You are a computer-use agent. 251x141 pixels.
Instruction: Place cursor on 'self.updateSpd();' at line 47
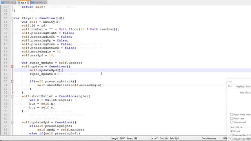coord(46,70)
